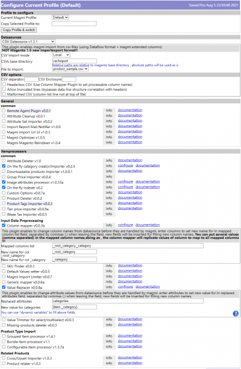Image resolution: width=241 pixels, height=369 pixels.
Task: Show info for Group Price Importer
Action: tap(109, 177)
